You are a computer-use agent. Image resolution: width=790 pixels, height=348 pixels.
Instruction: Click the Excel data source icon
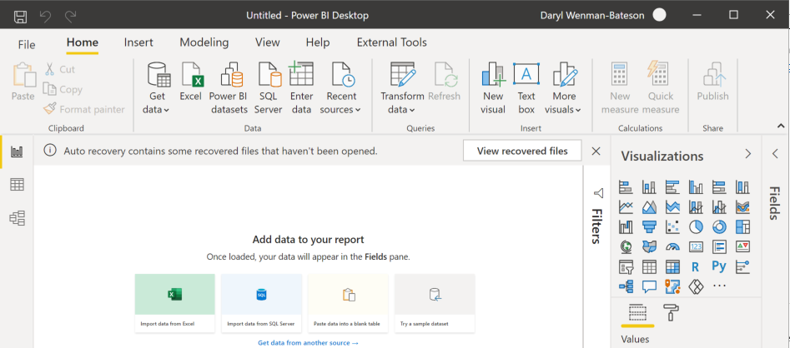[191, 82]
